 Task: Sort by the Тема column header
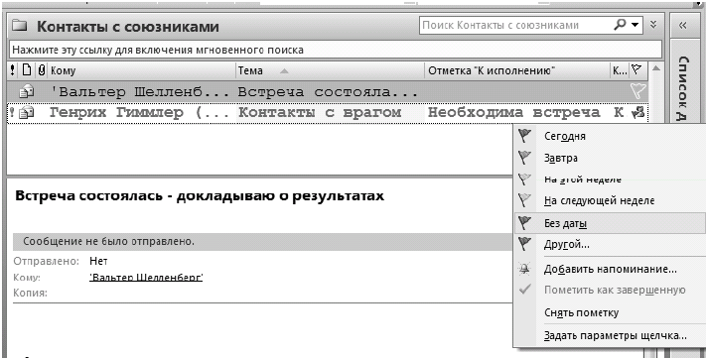point(330,70)
